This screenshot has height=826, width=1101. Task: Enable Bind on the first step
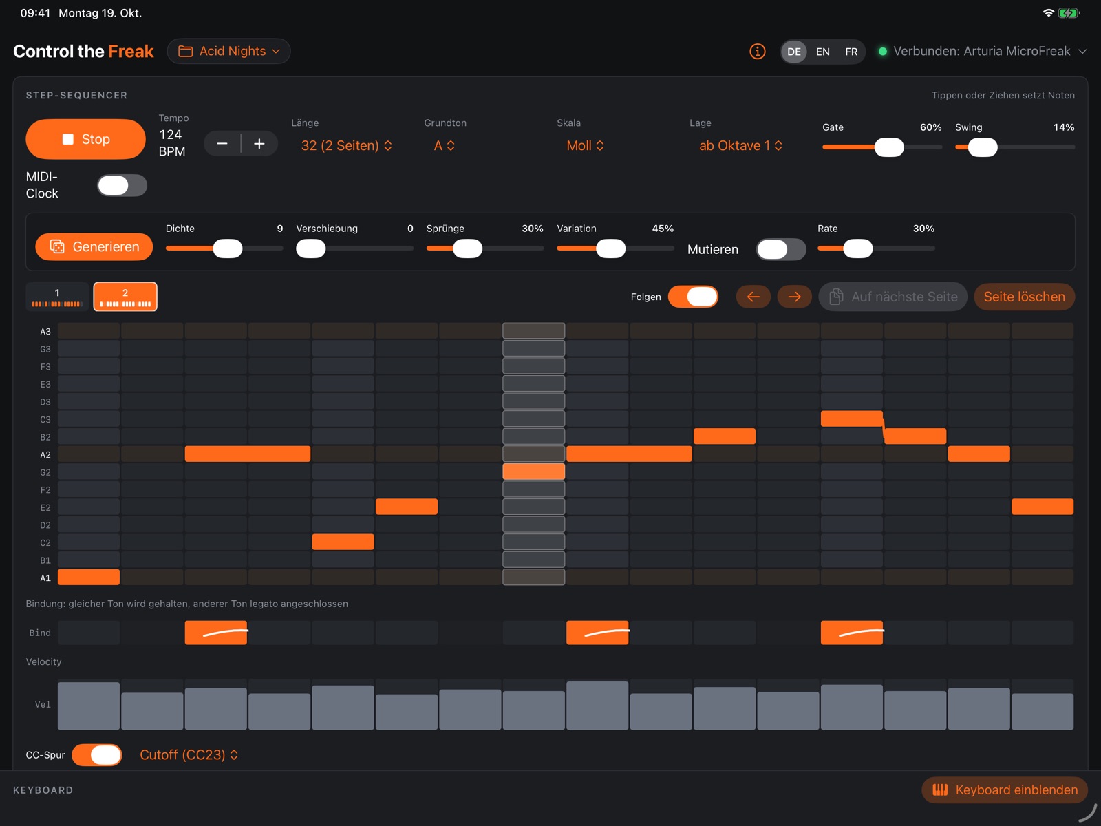[x=89, y=633]
